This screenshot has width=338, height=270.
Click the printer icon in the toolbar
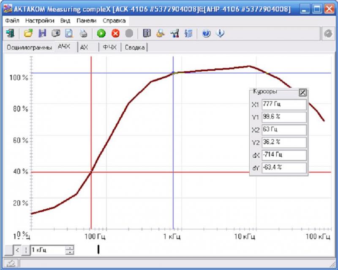point(84,34)
